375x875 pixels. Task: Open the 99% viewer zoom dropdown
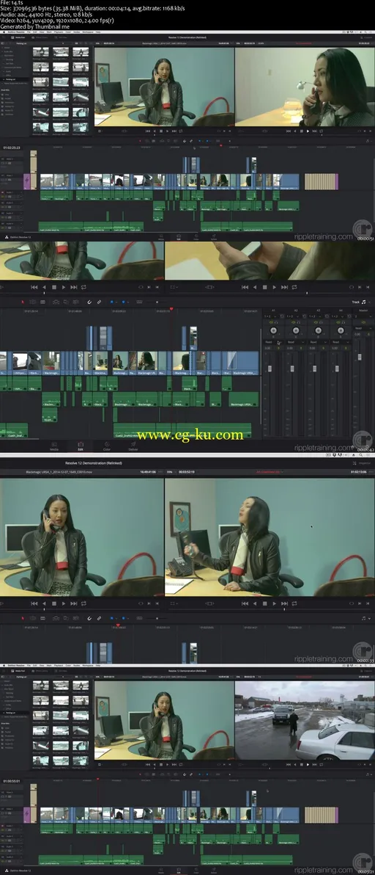pyautogui.click(x=171, y=471)
